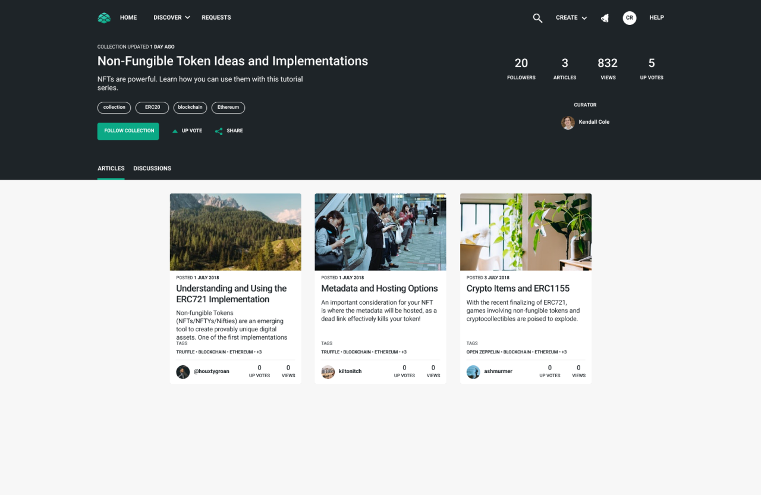Viewport: 761px width, 495px height.
Task: Select the Articles tab
Action: click(111, 168)
